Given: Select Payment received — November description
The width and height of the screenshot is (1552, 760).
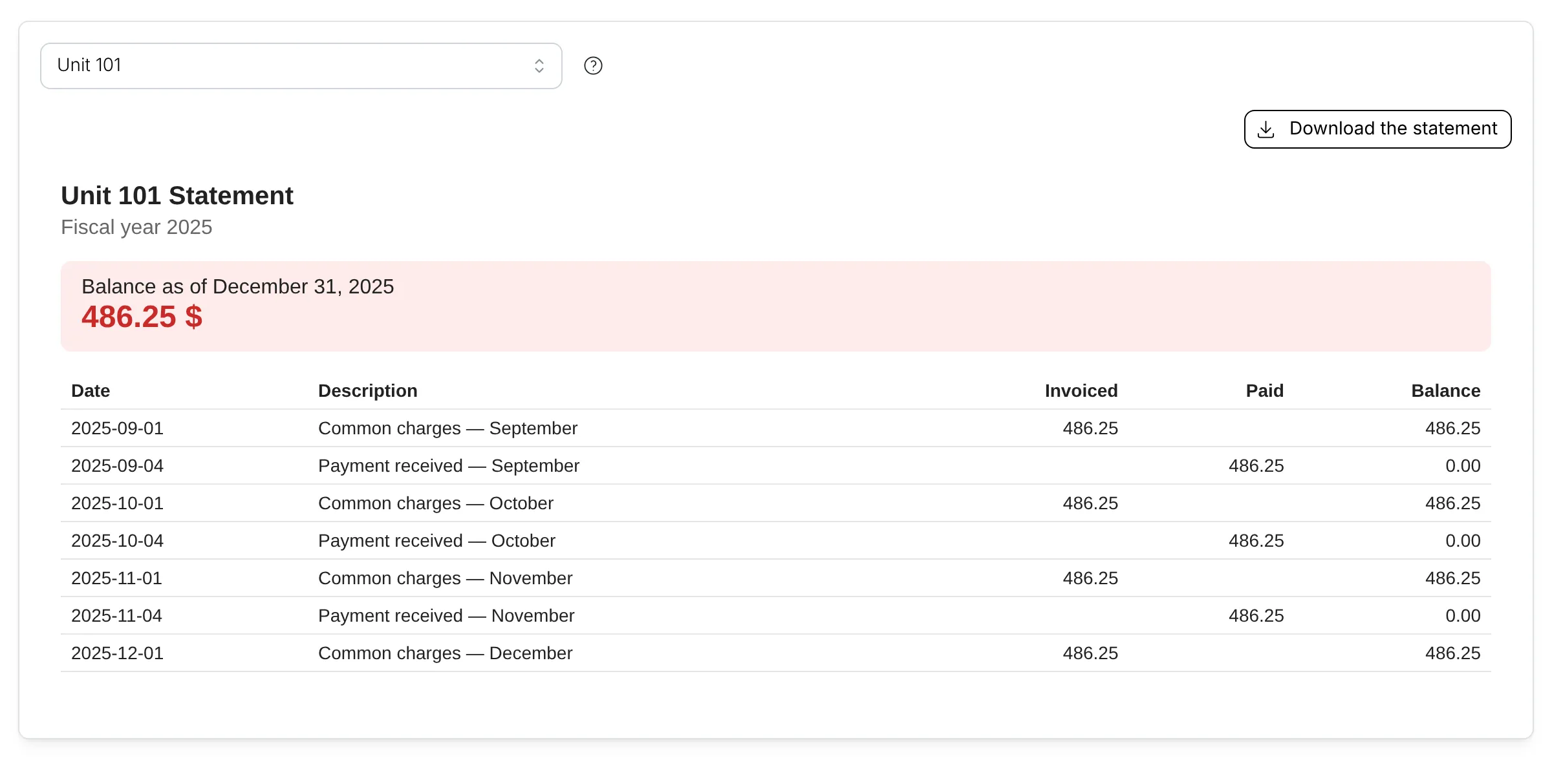Looking at the screenshot, I should click(x=446, y=616).
